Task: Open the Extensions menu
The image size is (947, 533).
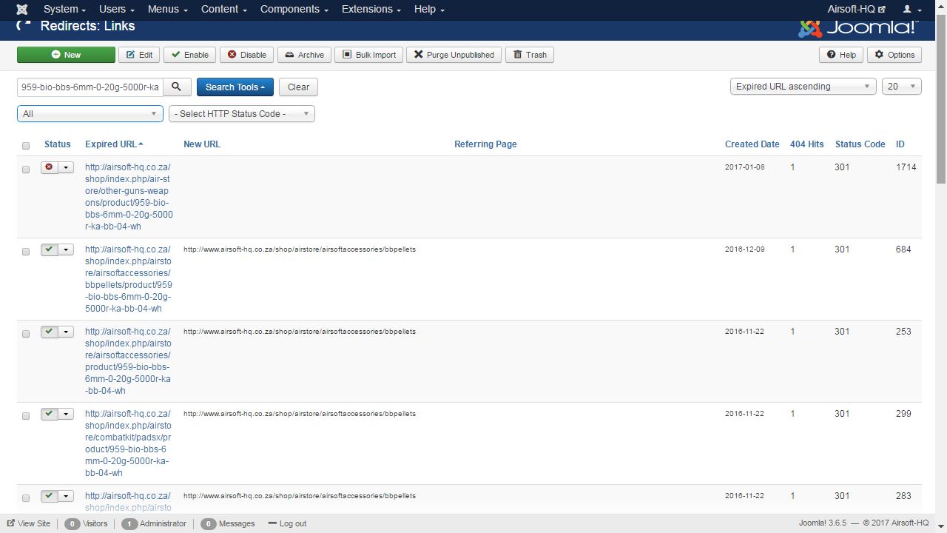Action: [371, 9]
